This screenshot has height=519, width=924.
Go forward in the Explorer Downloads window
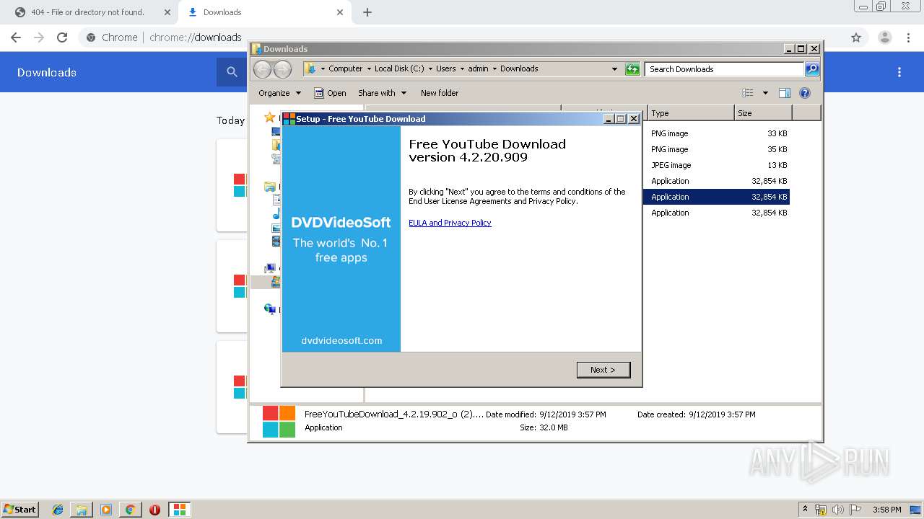click(x=282, y=69)
